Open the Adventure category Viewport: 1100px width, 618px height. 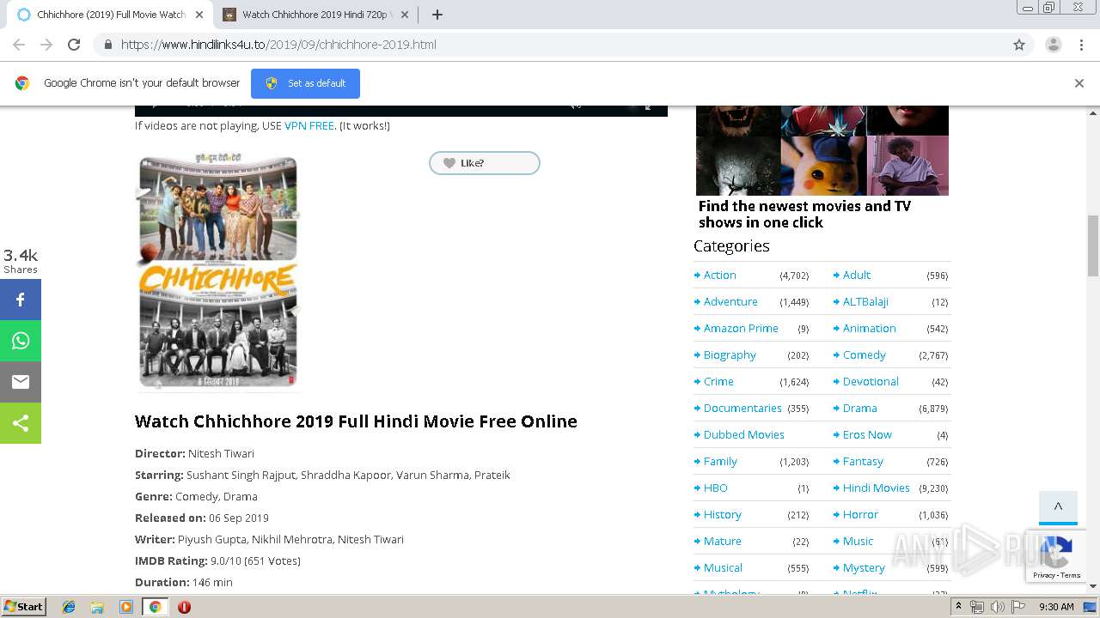[730, 301]
